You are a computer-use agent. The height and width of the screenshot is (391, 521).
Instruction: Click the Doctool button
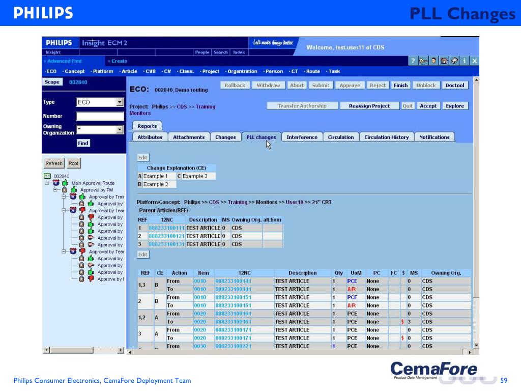454,86
